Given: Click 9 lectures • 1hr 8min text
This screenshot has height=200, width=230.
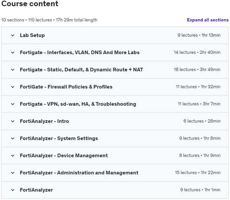Looking at the screenshot, I should [x=200, y=138].
